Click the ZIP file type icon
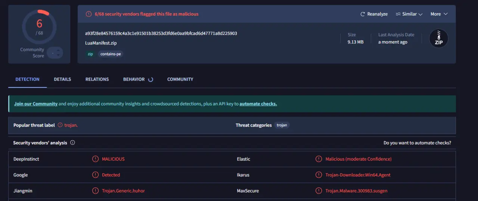The width and height of the screenshot is (478, 201). 438,38
